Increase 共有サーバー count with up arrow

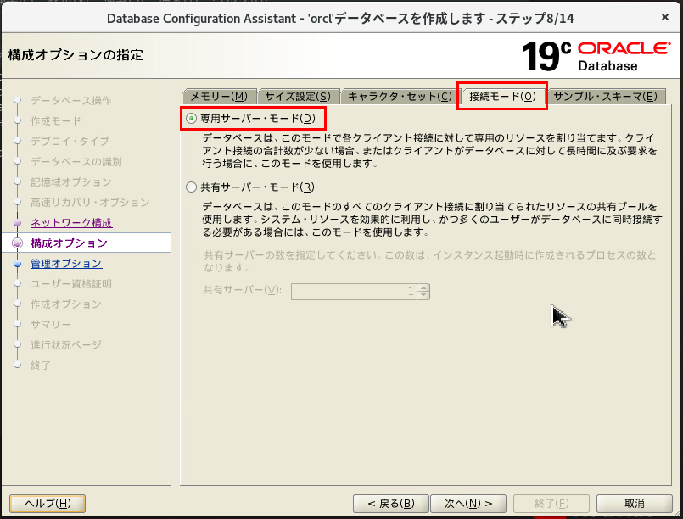point(423,287)
